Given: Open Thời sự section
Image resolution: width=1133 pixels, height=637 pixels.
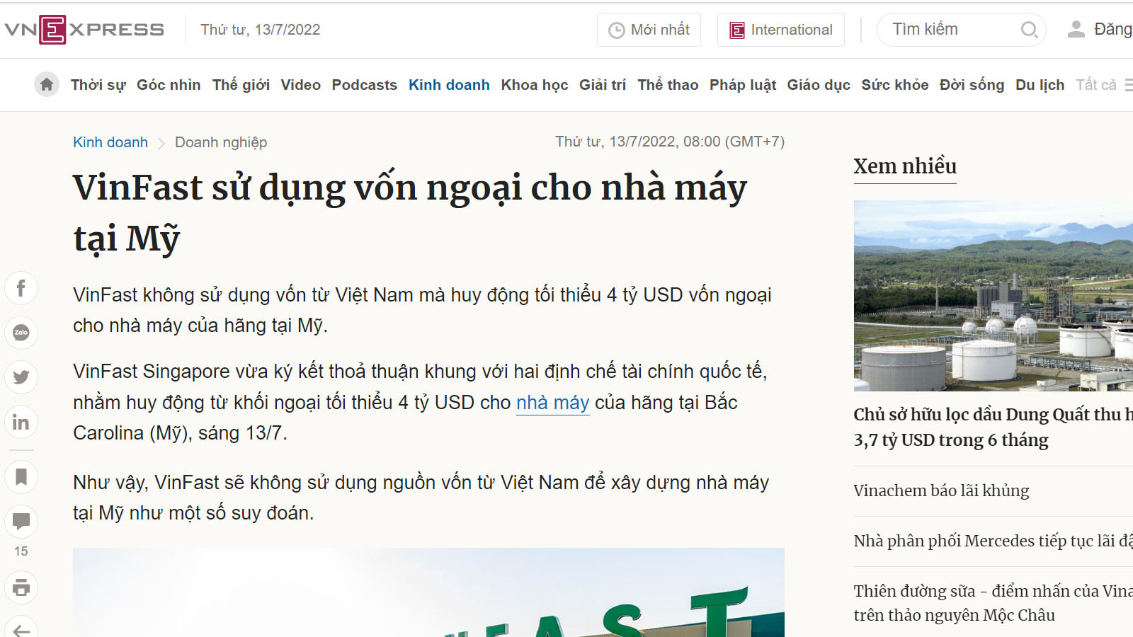Looking at the screenshot, I should (98, 85).
